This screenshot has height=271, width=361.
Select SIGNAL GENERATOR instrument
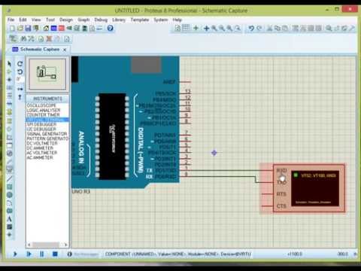point(47,134)
